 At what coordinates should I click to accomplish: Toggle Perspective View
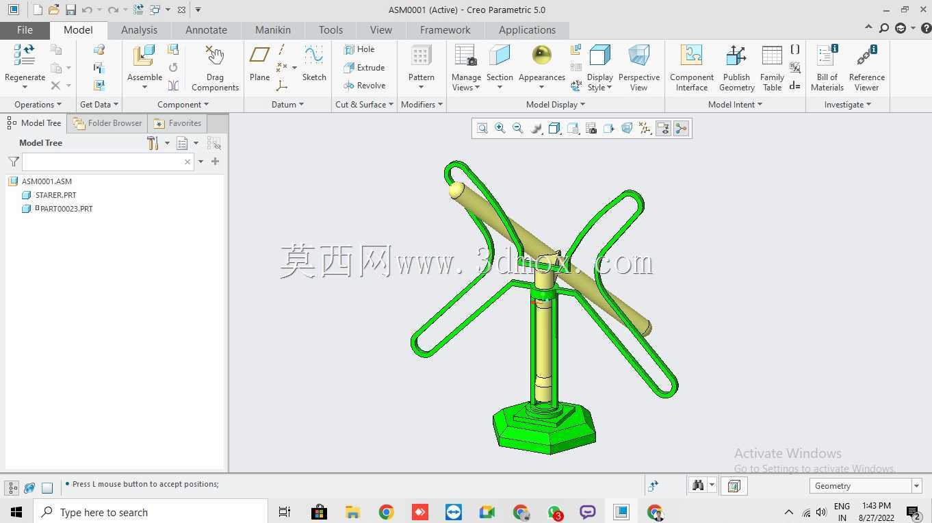638,68
